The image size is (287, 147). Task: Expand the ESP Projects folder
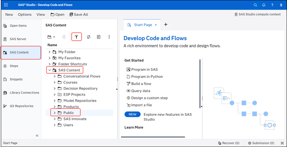coord(55,95)
